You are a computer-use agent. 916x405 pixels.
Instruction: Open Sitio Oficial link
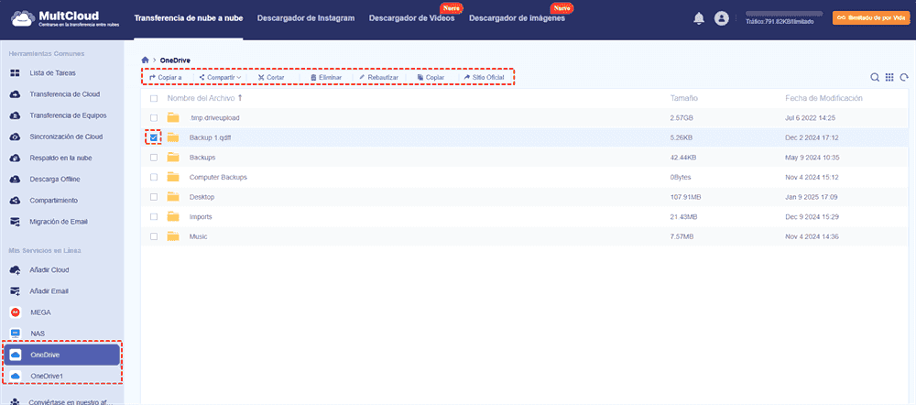coord(484,77)
